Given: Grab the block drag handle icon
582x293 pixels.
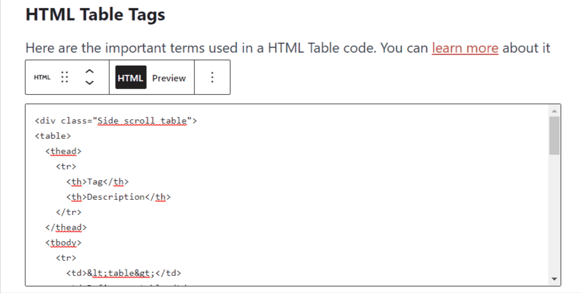Looking at the screenshot, I should [x=65, y=77].
